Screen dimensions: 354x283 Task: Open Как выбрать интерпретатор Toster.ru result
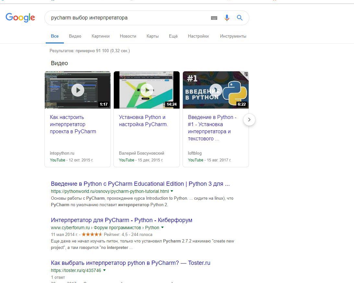(x=131, y=263)
